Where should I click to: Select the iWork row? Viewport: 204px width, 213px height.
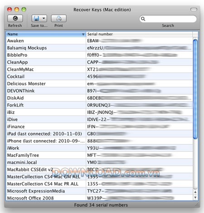click(x=99, y=148)
